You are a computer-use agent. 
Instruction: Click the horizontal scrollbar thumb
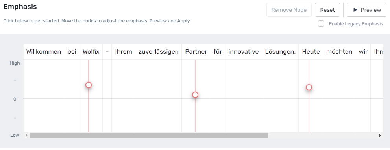click(x=149, y=136)
